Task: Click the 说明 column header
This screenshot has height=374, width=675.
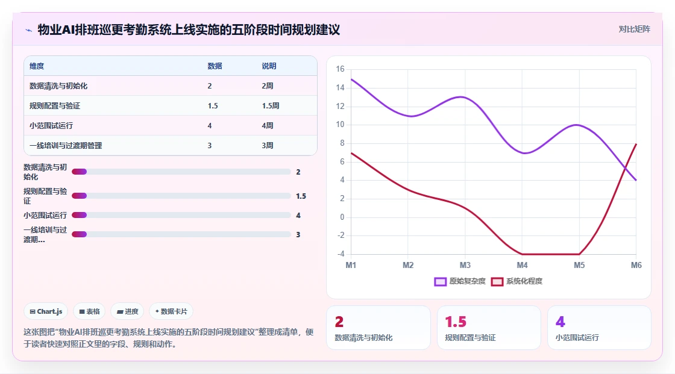Action: coord(269,66)
